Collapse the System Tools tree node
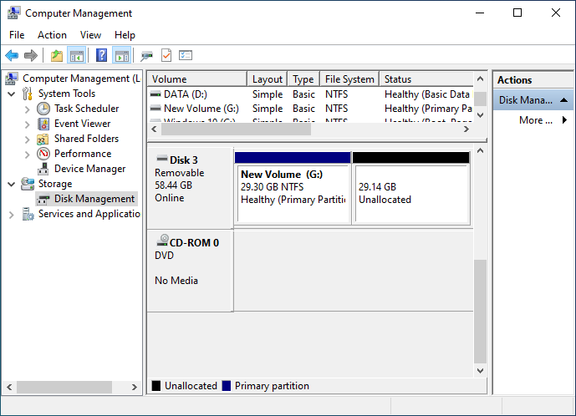 [12, 94]
